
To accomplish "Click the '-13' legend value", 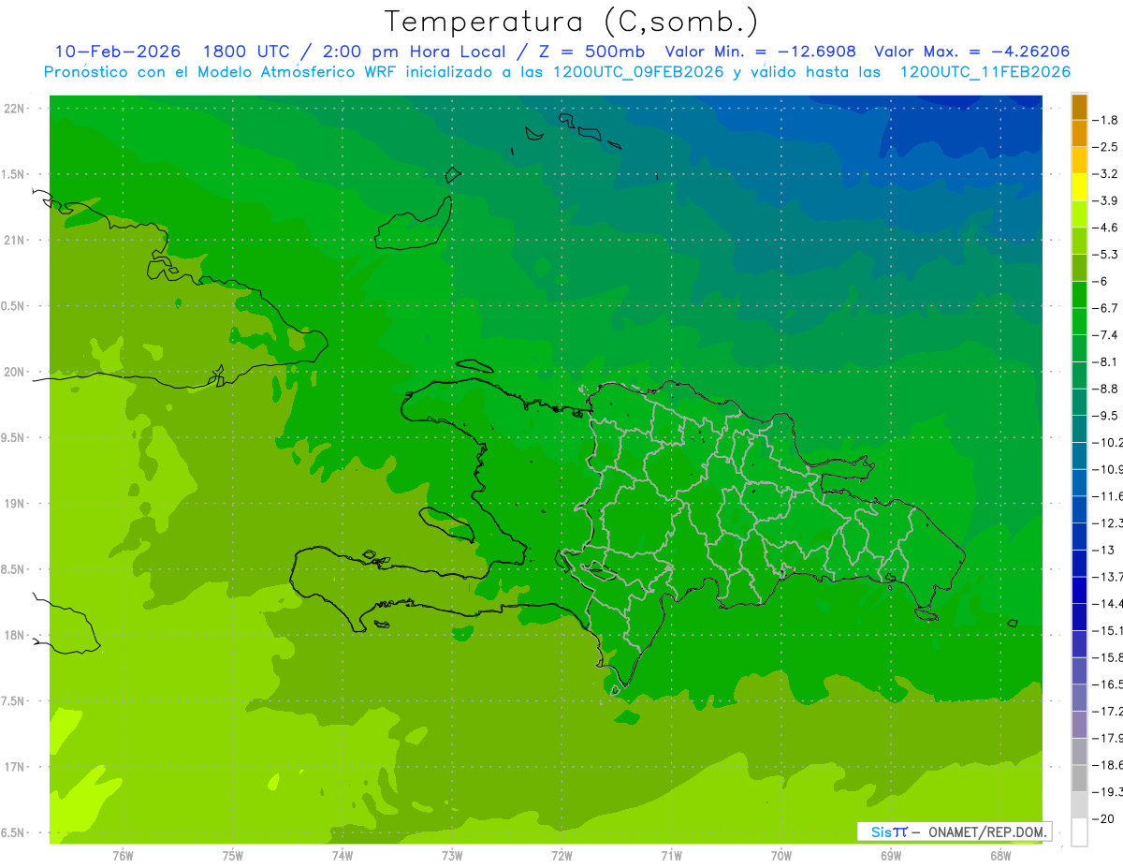I will pyautogui.click(x=1103, y=550).
